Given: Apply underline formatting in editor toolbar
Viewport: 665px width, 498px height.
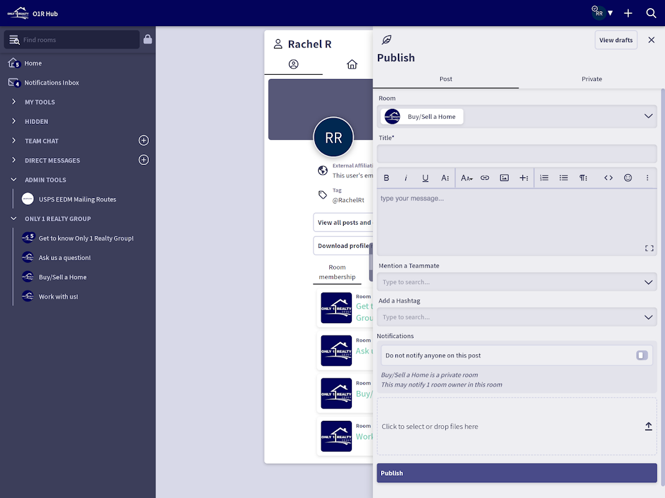Looking at the screenshot, I should (425, 178).
